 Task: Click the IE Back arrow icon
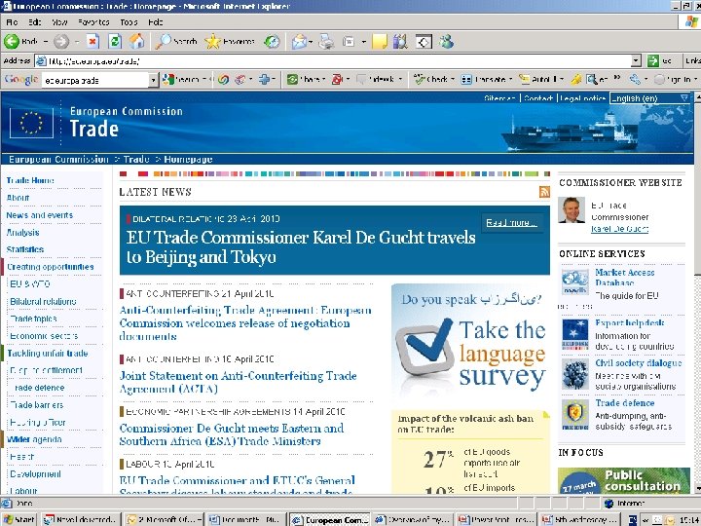point(12,42)
